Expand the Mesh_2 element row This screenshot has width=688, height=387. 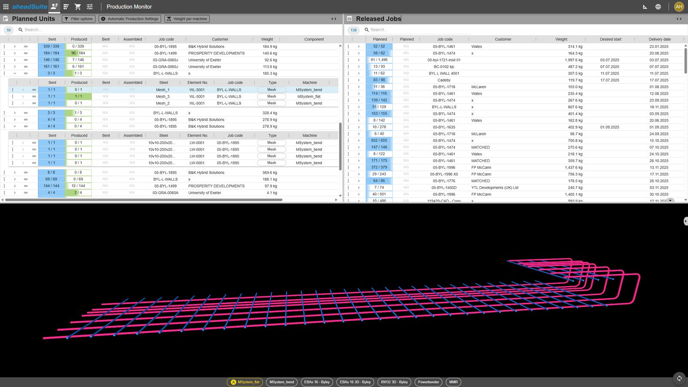coord(23,103)
